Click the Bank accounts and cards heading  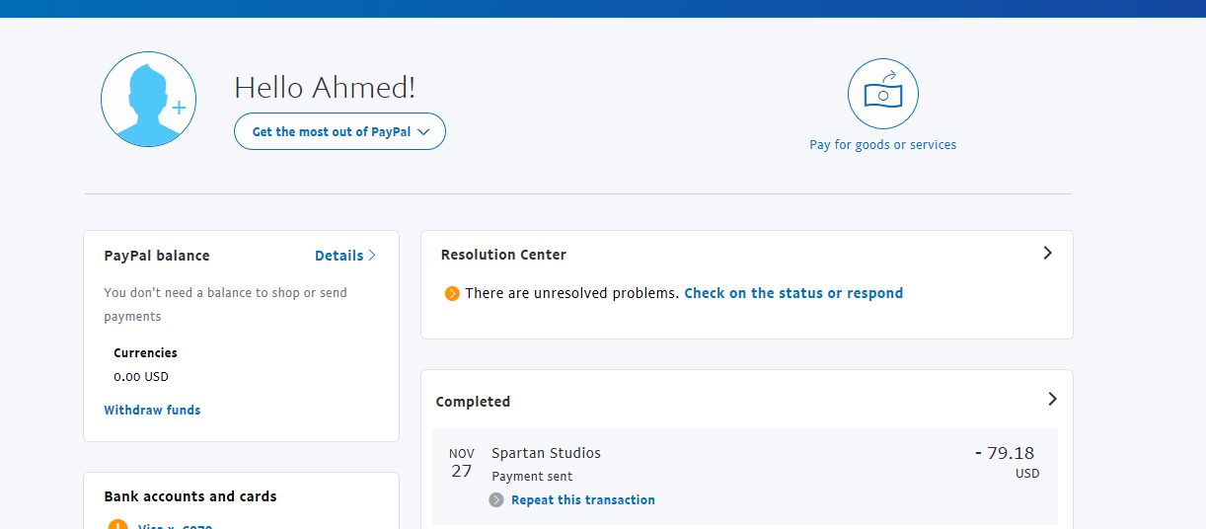pos(190,496)
